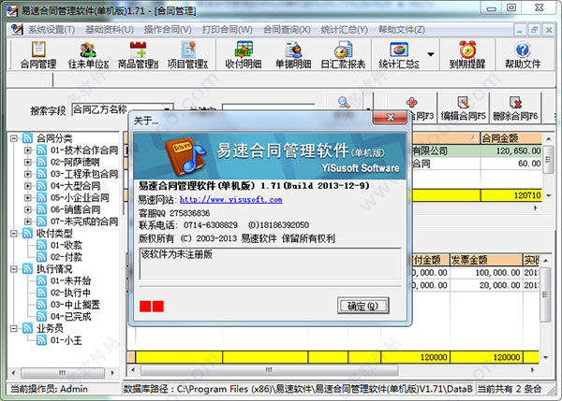Open 合同查询(X) menu

287,29
